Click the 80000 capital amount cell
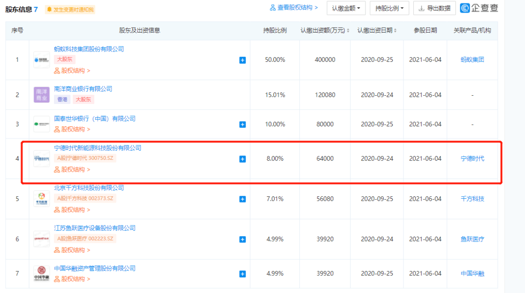This screenshot has width=525, height=293. click(x=325, y=124)
